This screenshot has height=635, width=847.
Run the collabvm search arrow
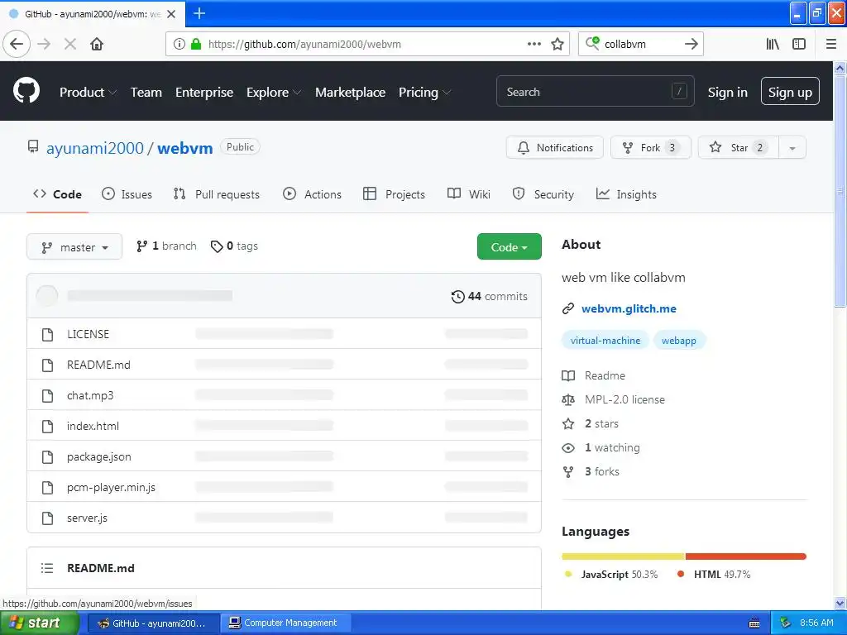click(691, 44)
